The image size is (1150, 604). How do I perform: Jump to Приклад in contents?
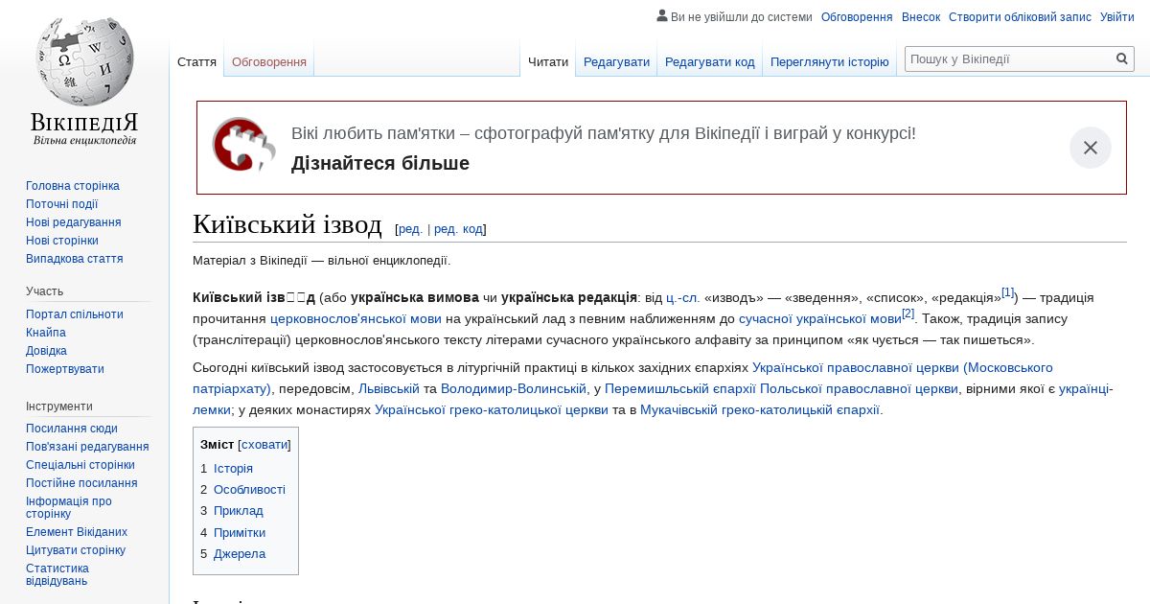click(x=239, y=511)
